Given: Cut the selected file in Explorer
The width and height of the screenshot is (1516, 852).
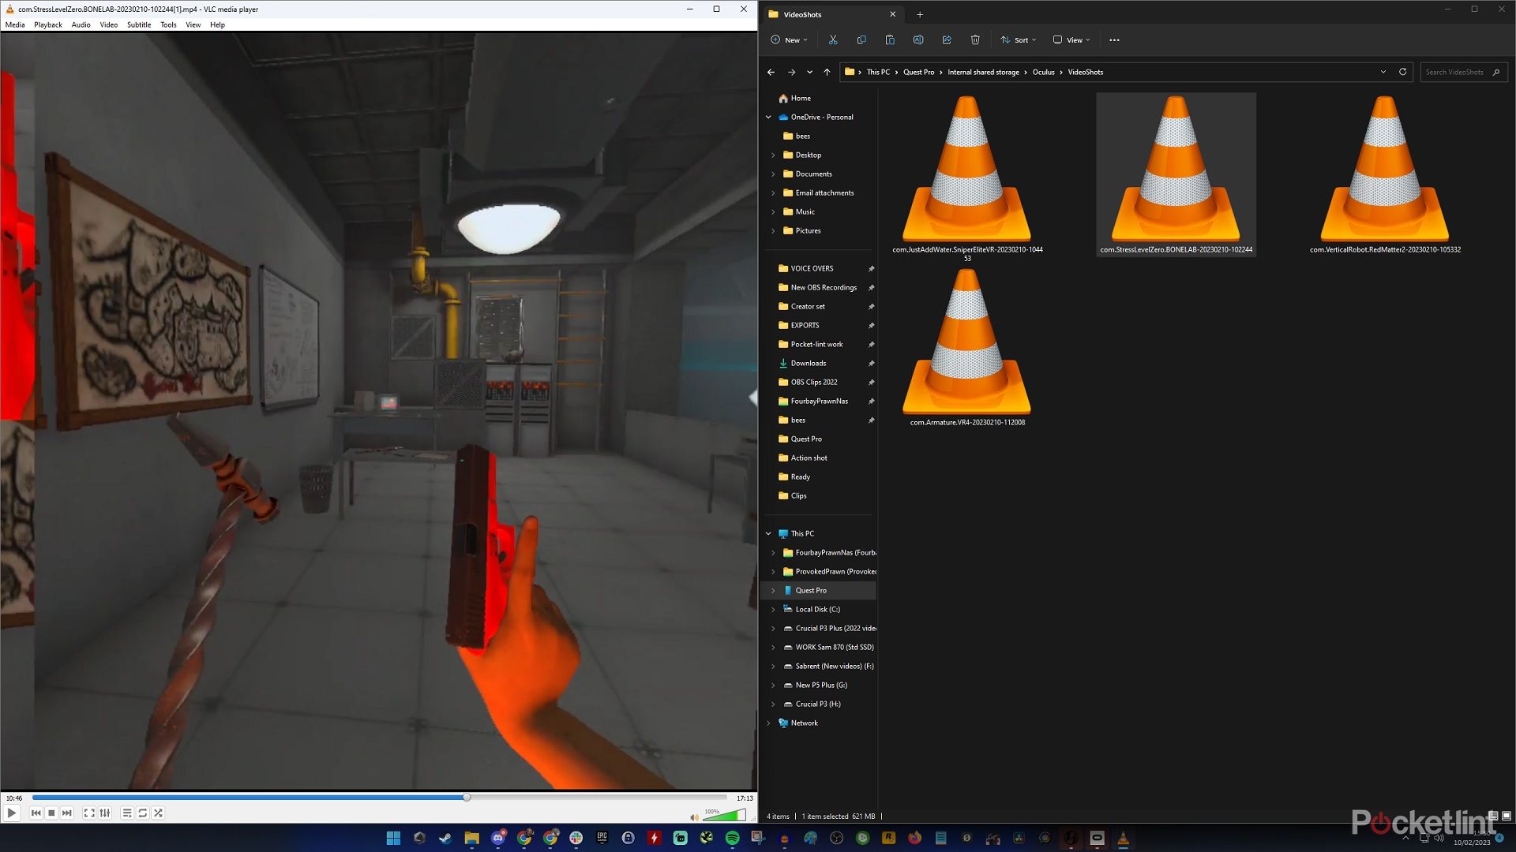Looking at the screenshot, I should 833,39.
